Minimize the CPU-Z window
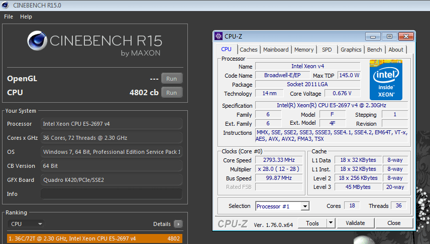The image size is (430, 244). [x=373, y=37]
